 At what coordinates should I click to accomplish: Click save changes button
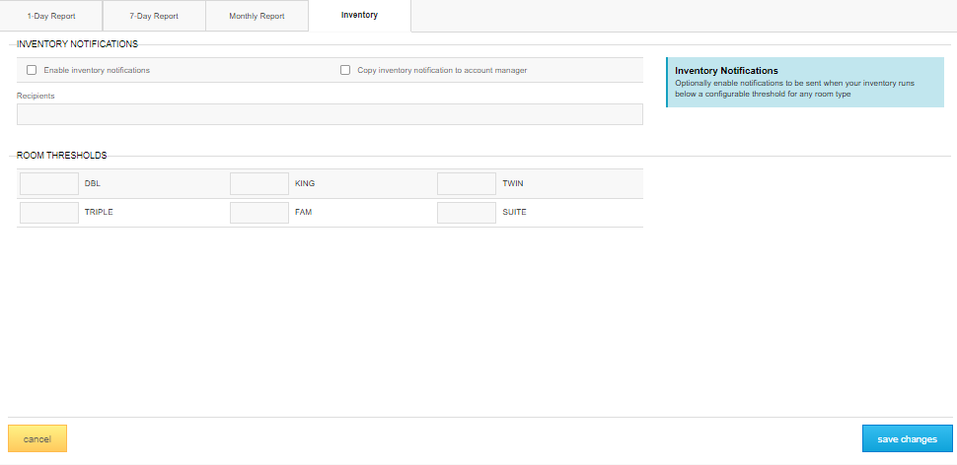[907, 438]
